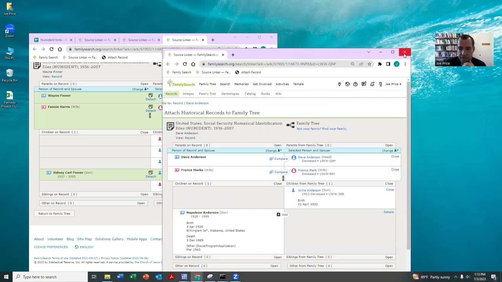Open PowerPoint from the taskbar

[146, 277]
